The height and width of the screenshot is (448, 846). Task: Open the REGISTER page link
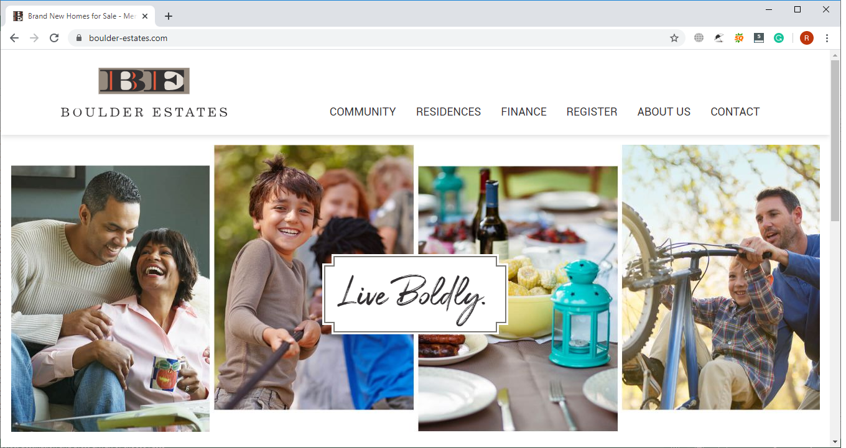[x=592, y=112]
